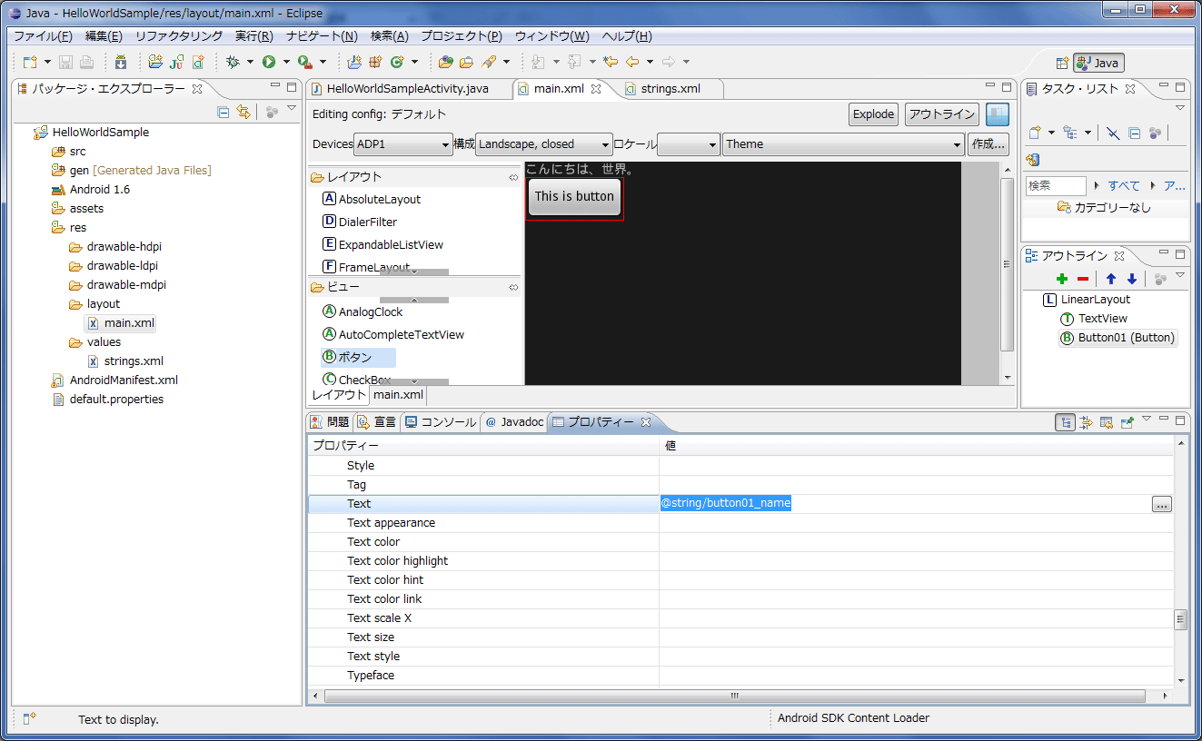The height and width of the screenshot is (741, 1202).
Task: Switch to the strings.xml editor tab
Action: [x=671, y=89]
